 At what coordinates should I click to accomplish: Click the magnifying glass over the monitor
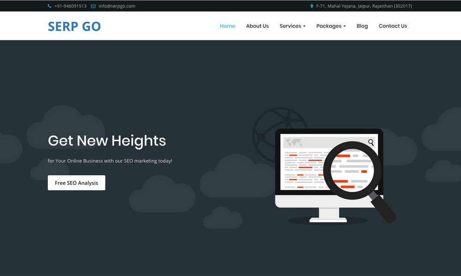coord(353,170)
